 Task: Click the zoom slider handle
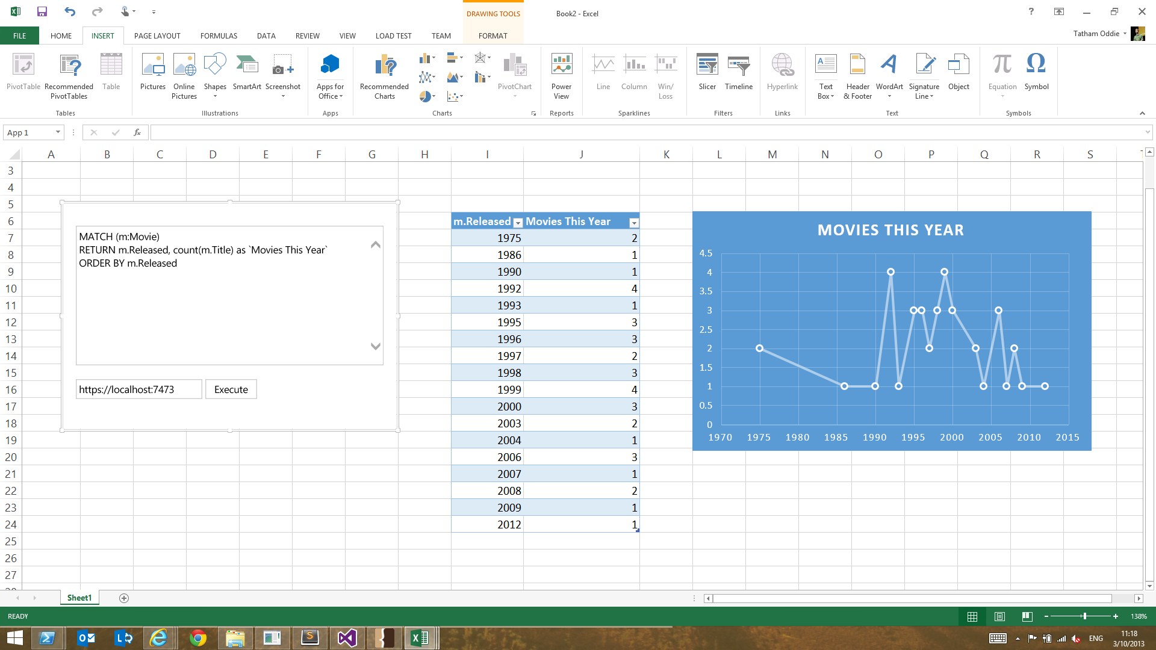tap(1084, 616)
